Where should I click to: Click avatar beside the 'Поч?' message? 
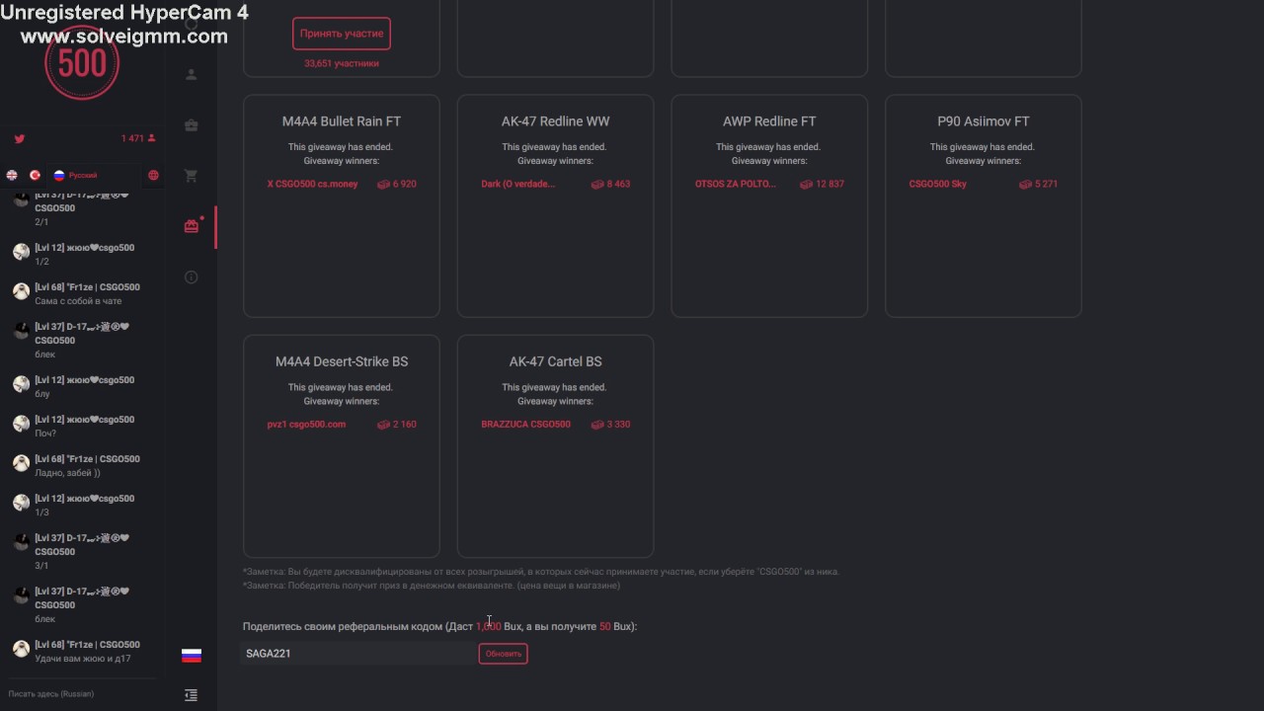(x=21, y=424)
